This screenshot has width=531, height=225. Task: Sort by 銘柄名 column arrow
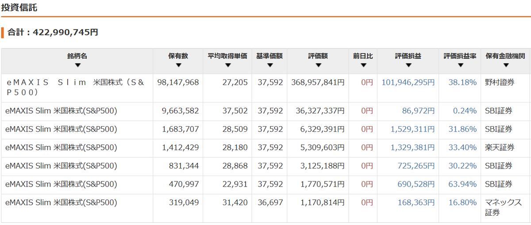(77, 65)
